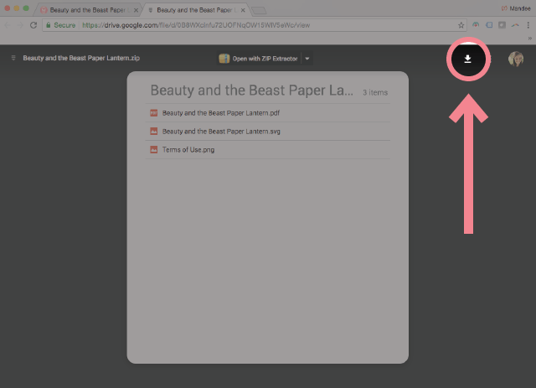Click the Mandee profile button
536x388 pixels.
pos(516,8)
